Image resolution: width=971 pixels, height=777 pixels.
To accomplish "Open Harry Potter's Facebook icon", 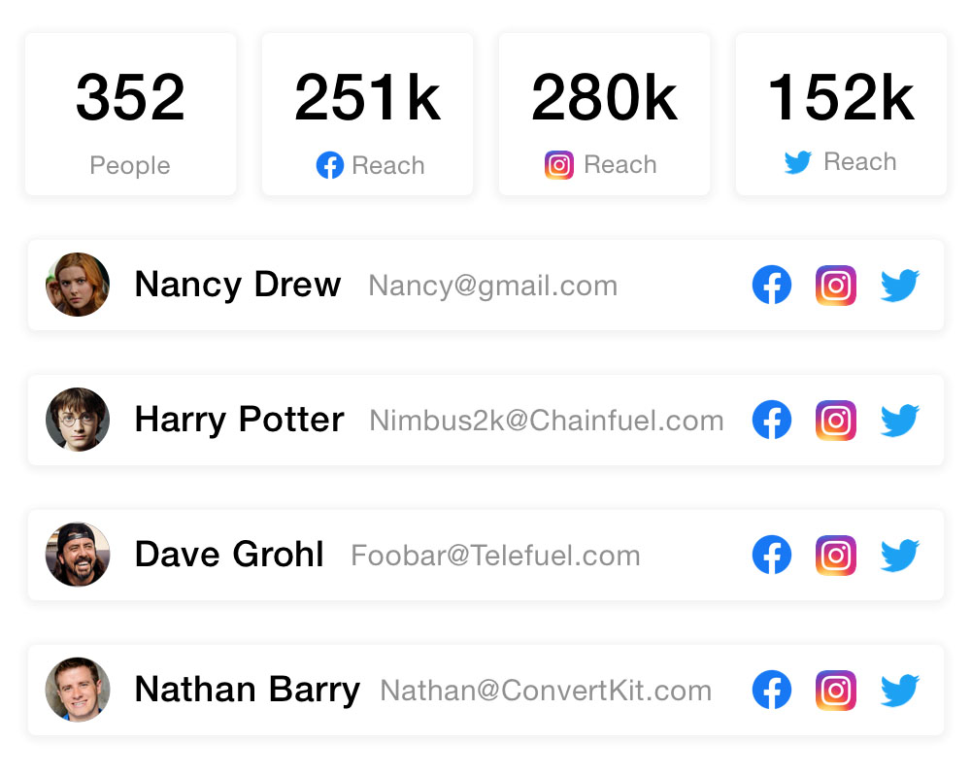I will (772, 421).
